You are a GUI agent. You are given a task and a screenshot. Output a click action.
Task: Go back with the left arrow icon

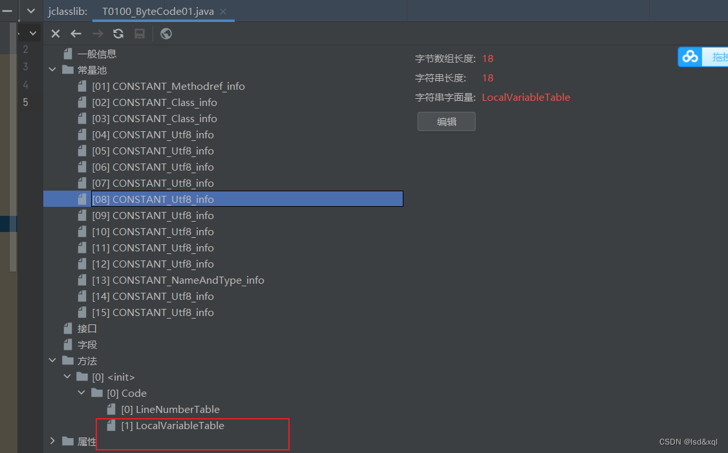coord(76,34)
